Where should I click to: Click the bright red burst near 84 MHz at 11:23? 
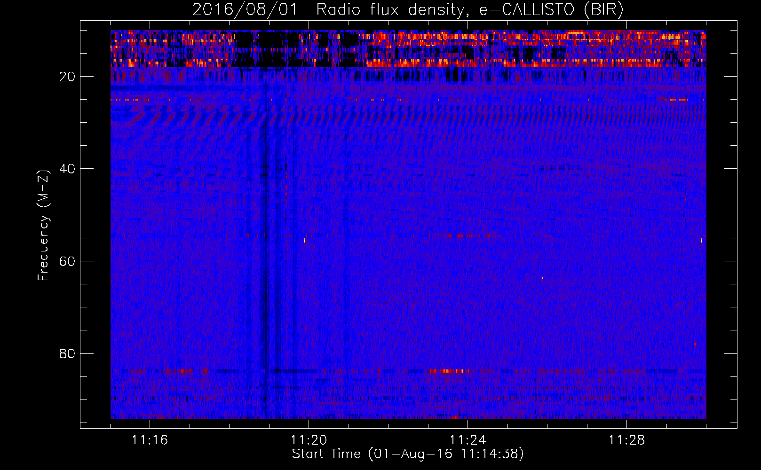click(x=449, y=371)
